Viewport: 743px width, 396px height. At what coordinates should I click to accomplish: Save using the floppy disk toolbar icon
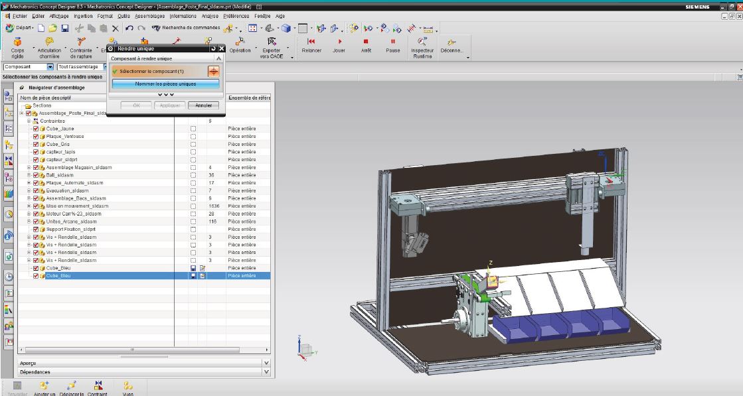[65, 29]
